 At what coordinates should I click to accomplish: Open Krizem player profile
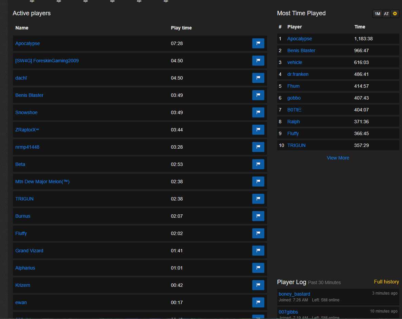point(23,285)
